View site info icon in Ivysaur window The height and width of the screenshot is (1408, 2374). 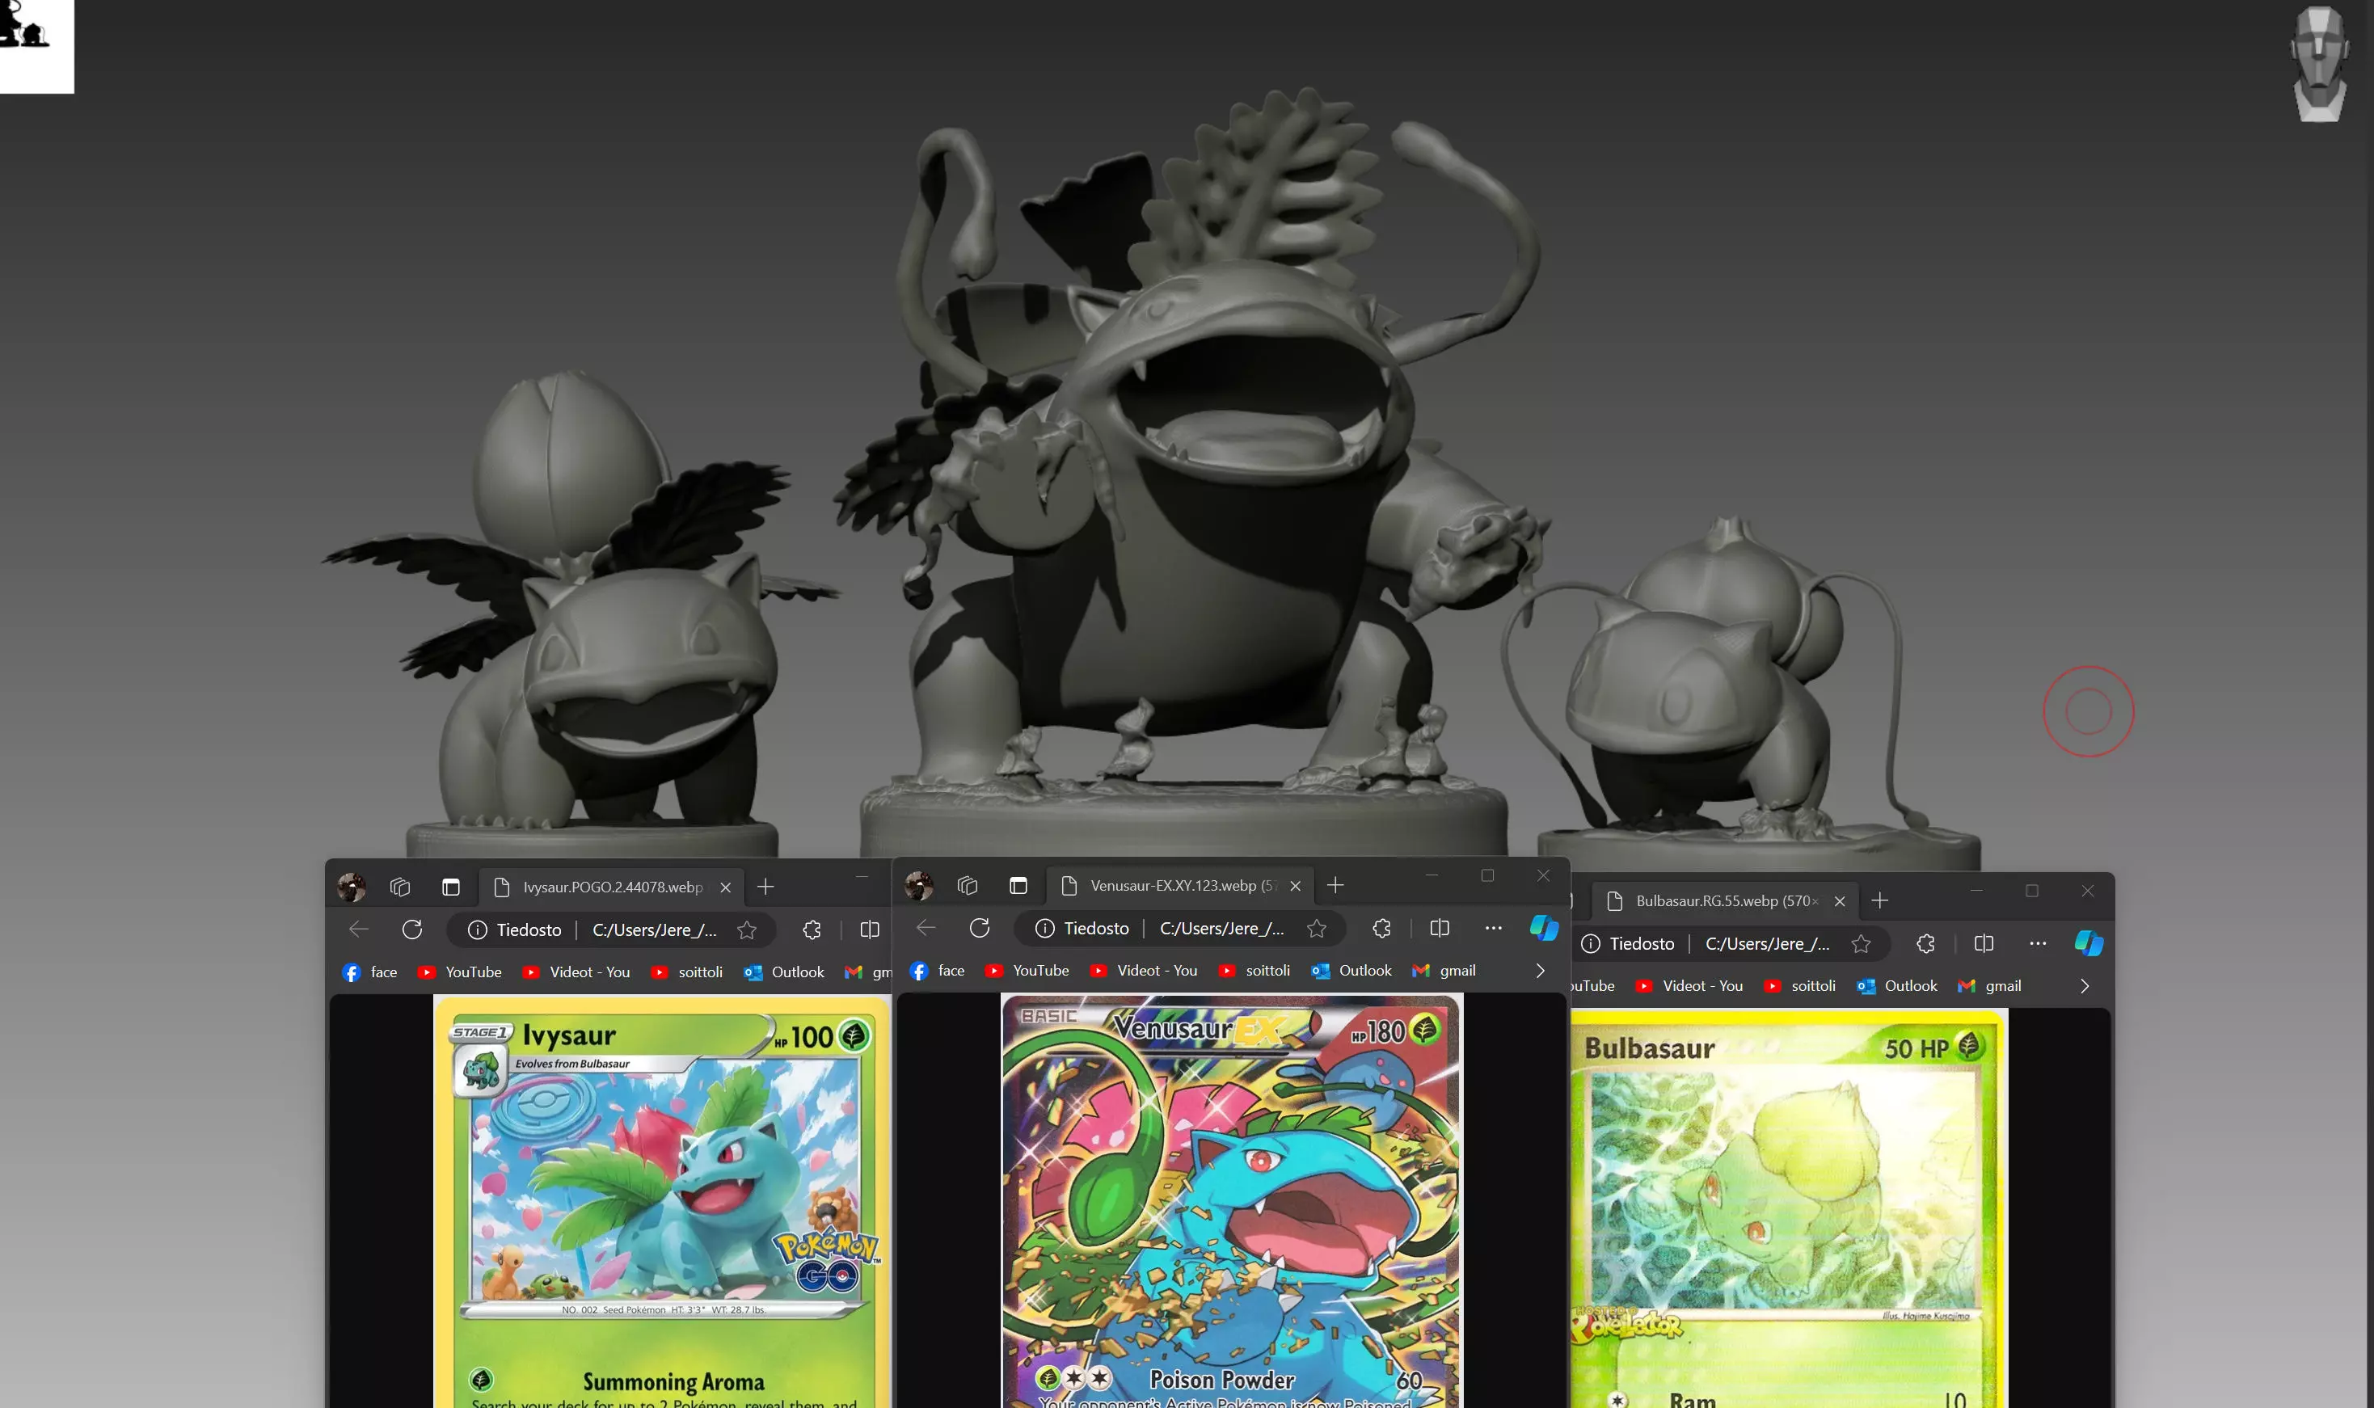(x=477, y=931)
